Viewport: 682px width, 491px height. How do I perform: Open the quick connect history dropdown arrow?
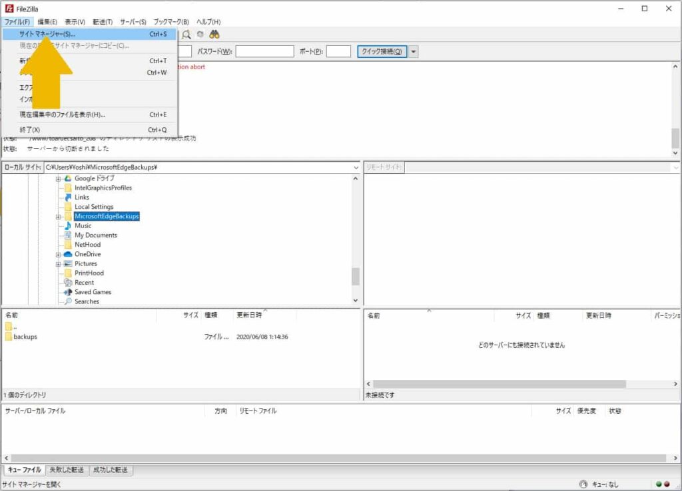[414, 52]
